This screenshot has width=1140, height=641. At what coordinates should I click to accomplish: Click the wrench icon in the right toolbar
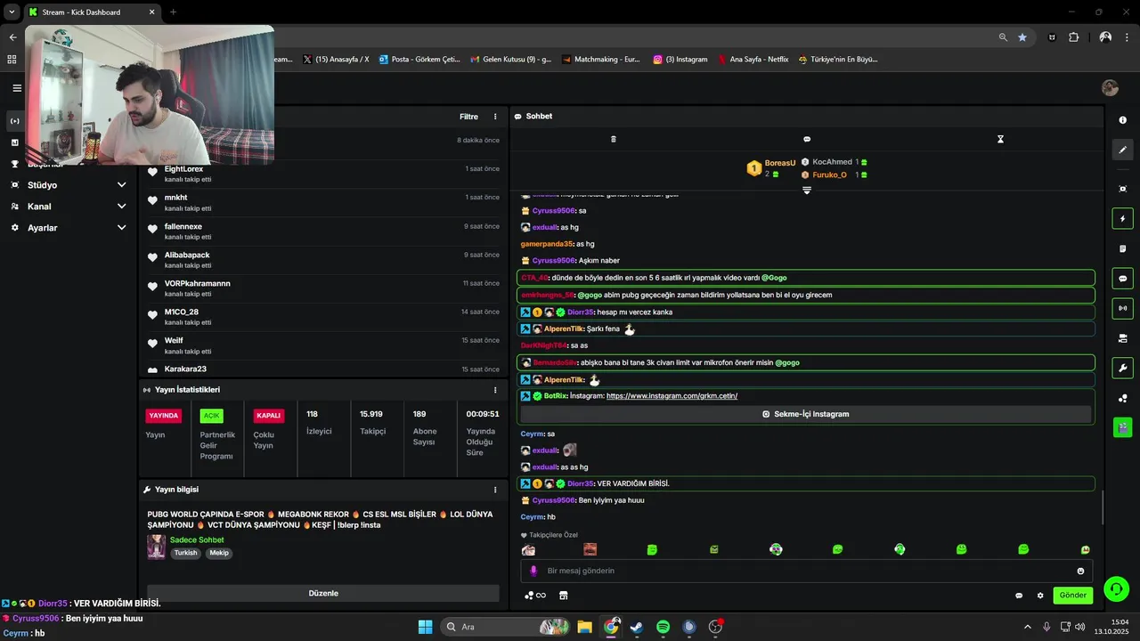(1122, 368)
